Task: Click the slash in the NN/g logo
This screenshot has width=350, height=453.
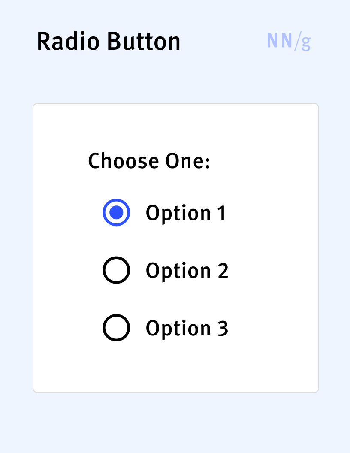Action: (297, 42)
